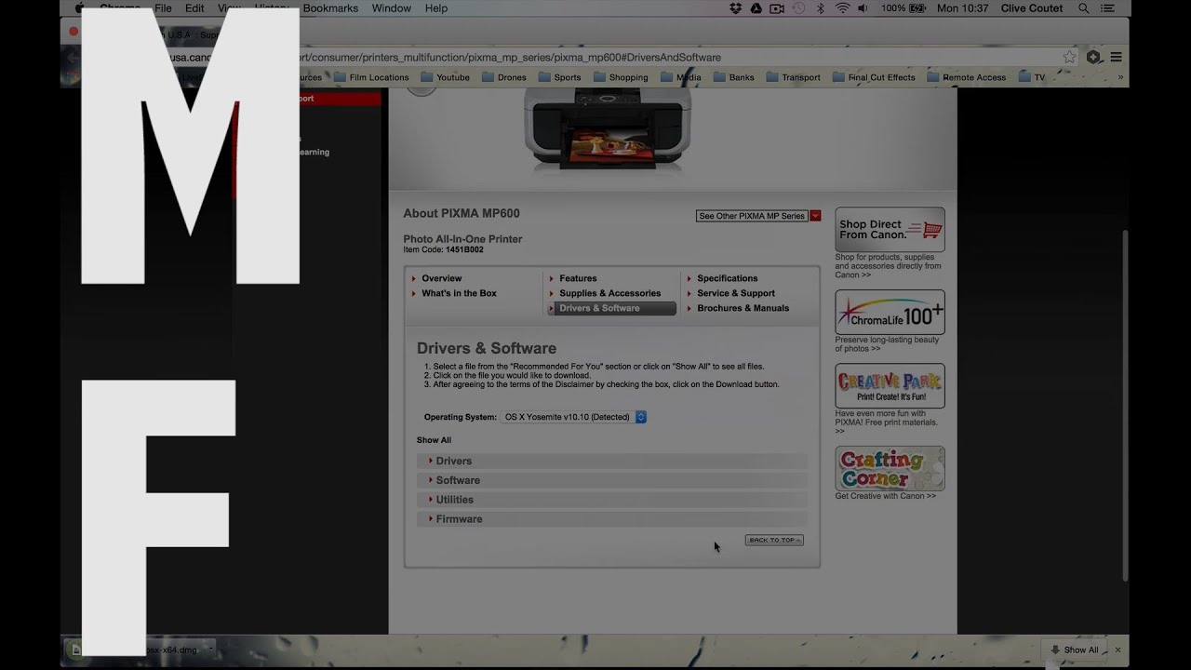Select the What's in the Box tab
Viewport: 1191px width, 670px height.
tap(459, 293)
